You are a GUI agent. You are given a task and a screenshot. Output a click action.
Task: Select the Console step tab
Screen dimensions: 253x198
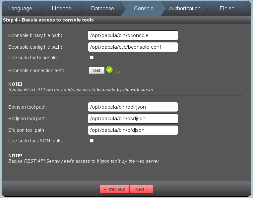click(x=144, y=8)
